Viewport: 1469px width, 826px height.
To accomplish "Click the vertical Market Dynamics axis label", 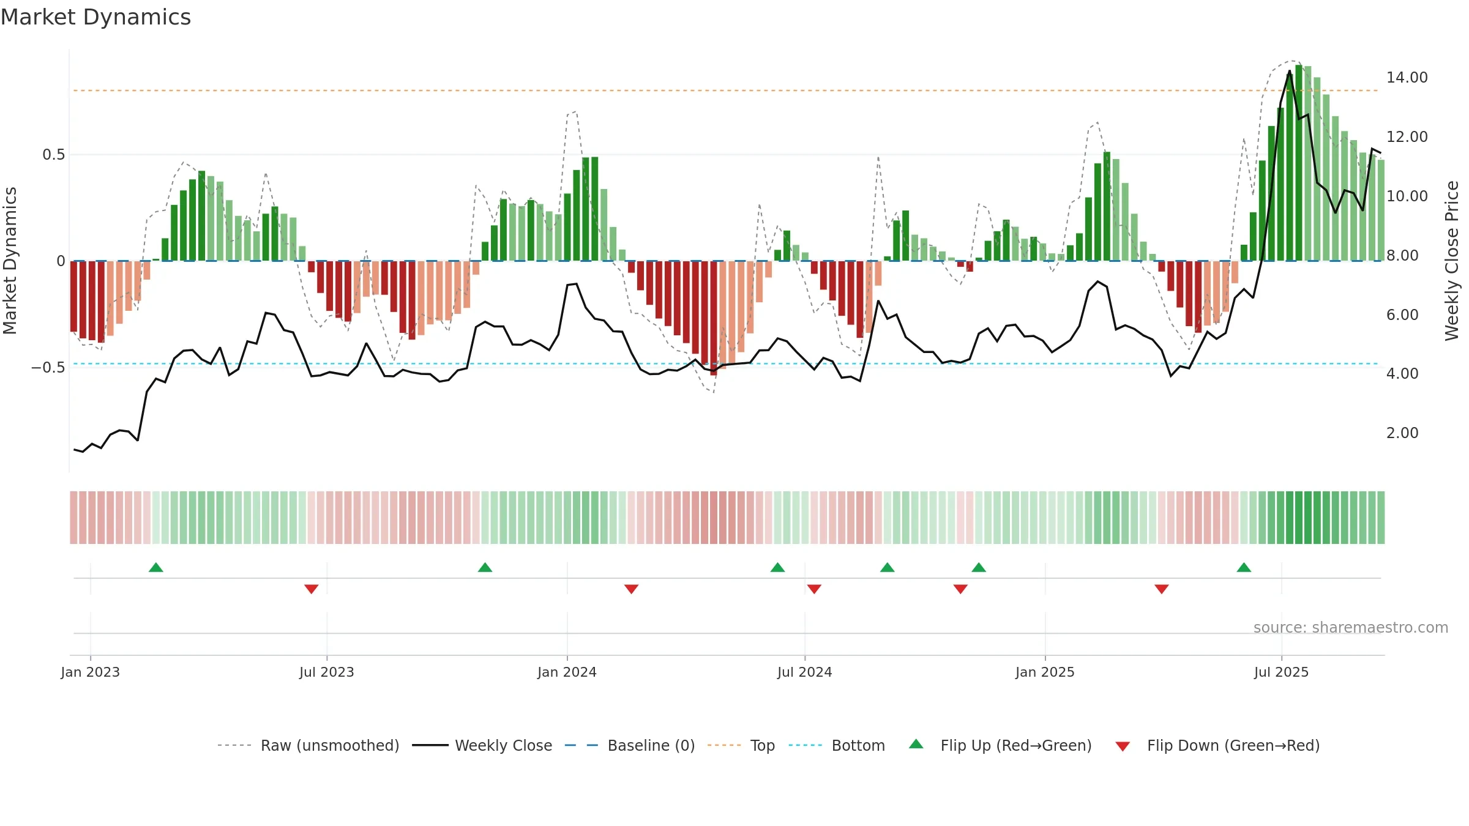I will (10, 261).
